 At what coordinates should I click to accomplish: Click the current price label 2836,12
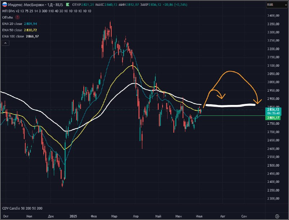click(273, 110)
